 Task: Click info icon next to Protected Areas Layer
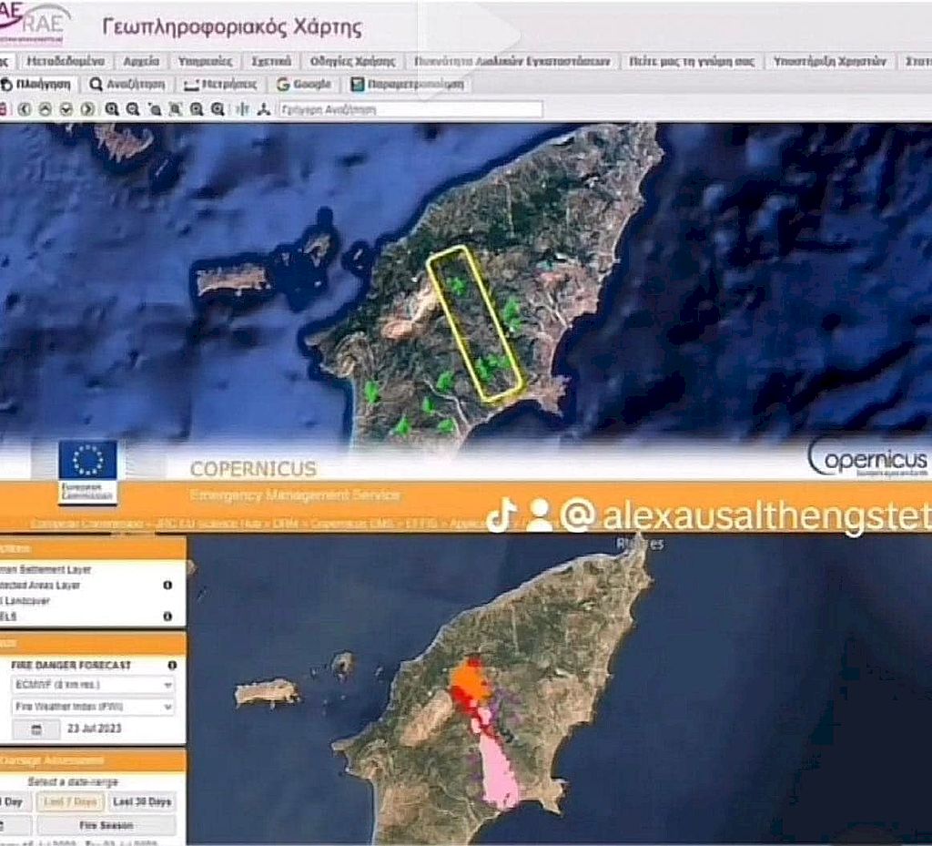click(167, 586)
